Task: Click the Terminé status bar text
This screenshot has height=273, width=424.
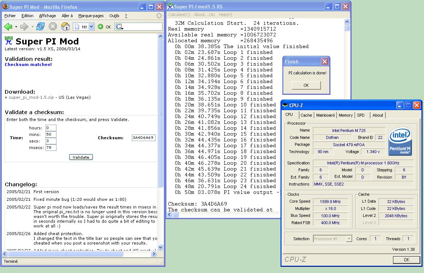Action: click(x=11, y=261)
